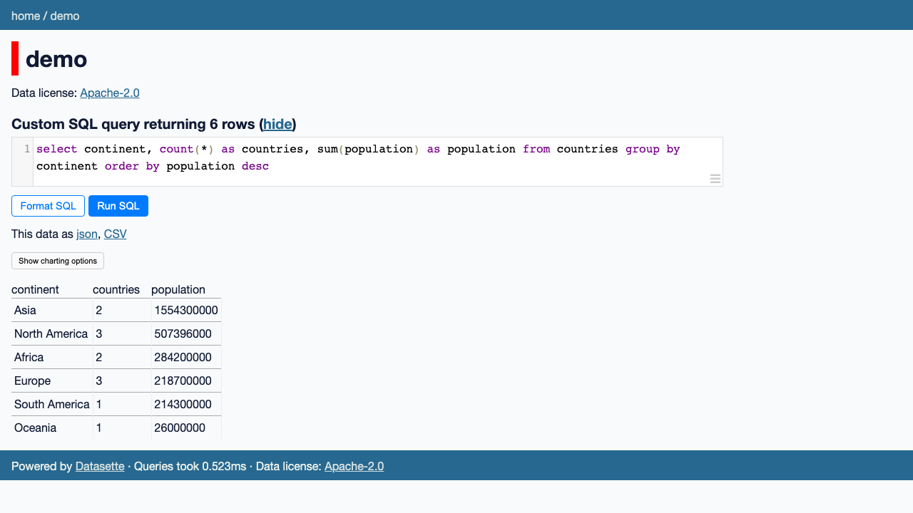Click the 1554300000 population value

(186, 310)
